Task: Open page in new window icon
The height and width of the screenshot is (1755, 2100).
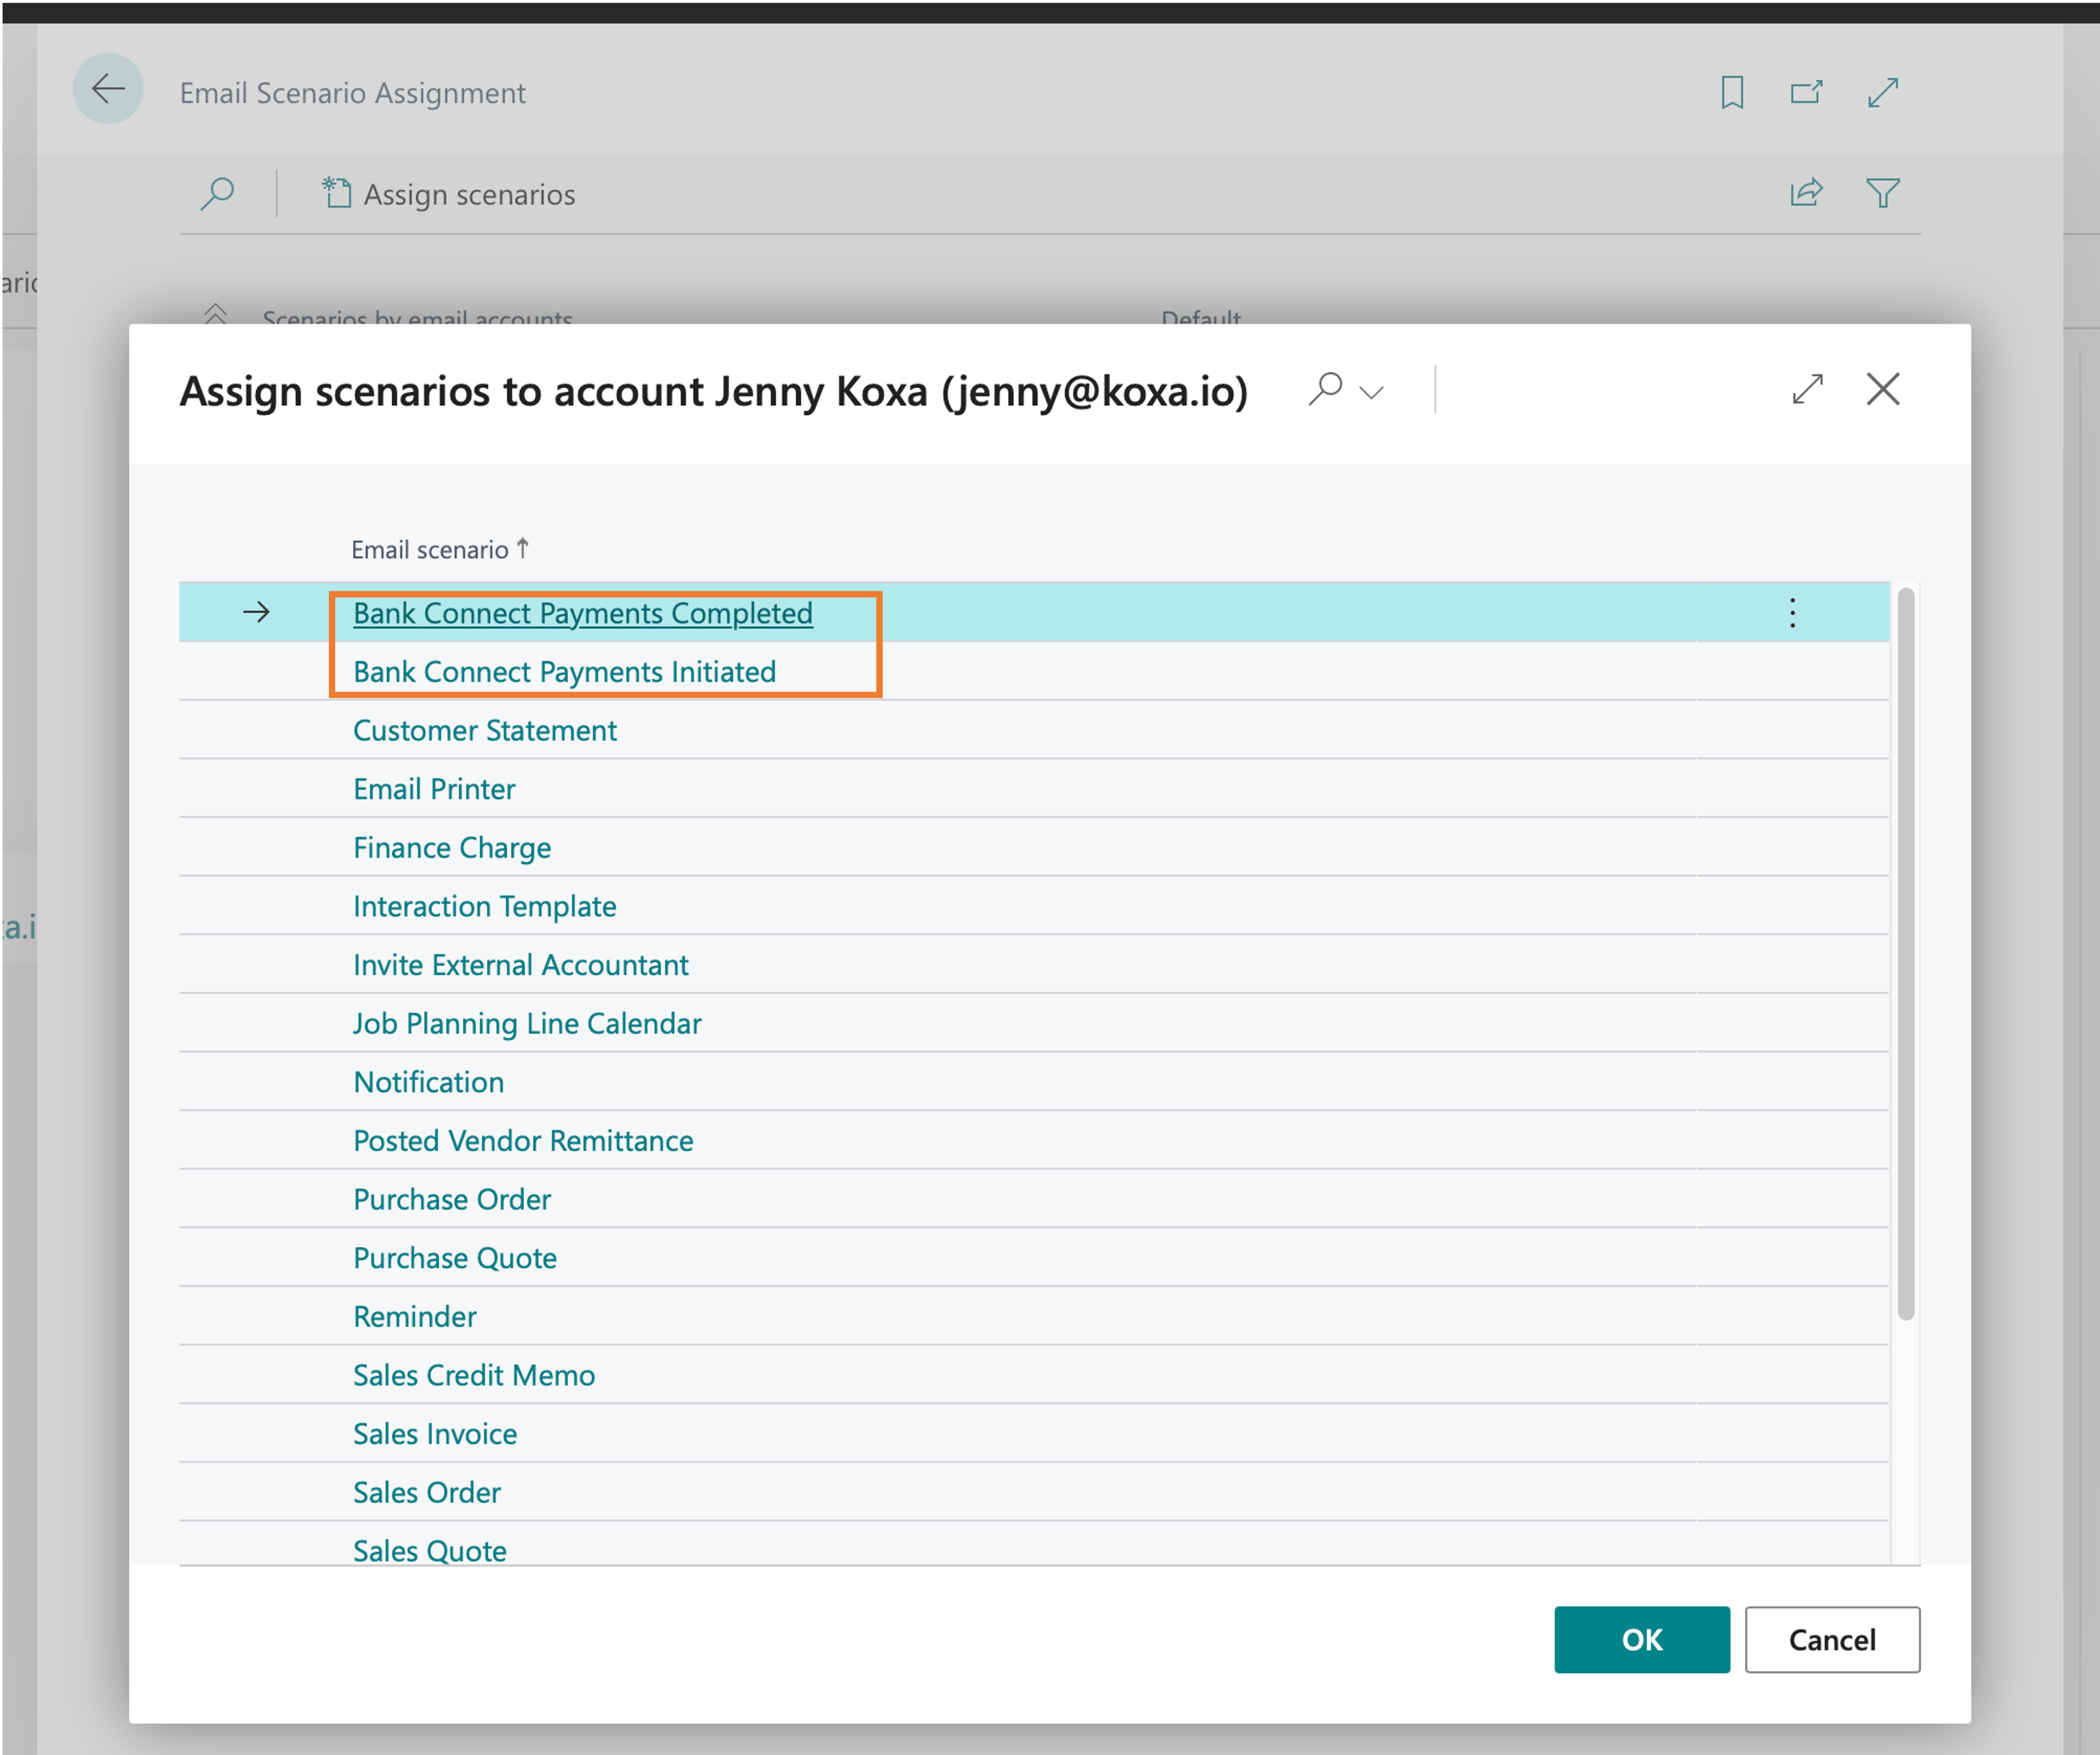Action: pyautogui.click(x=1806, y=93)
